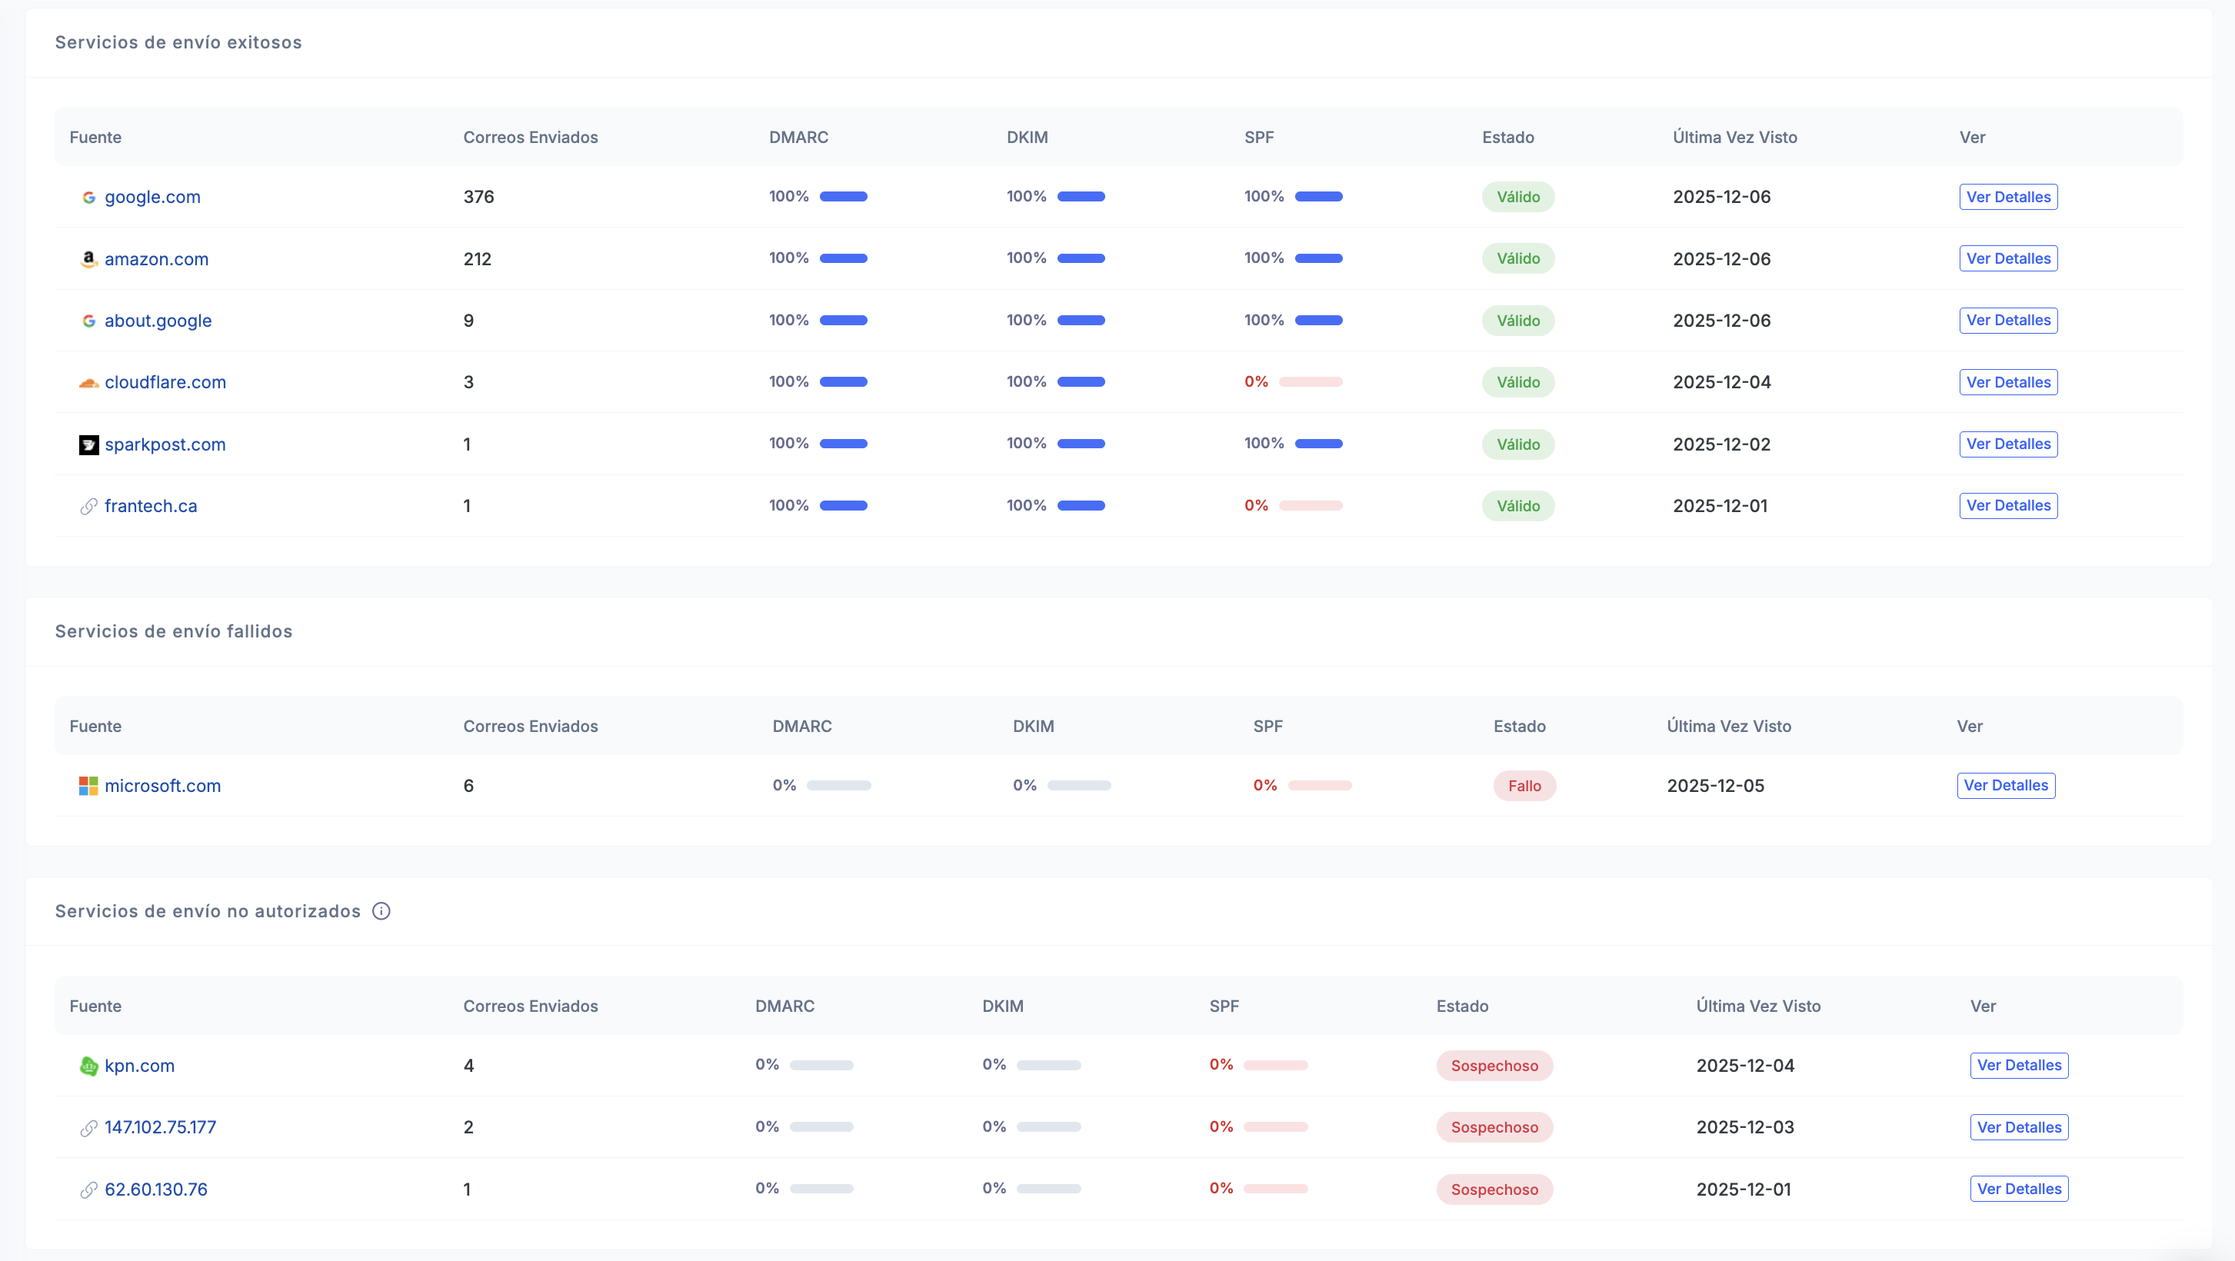Open the 62.60.130.76 source link

[156, 1189]
